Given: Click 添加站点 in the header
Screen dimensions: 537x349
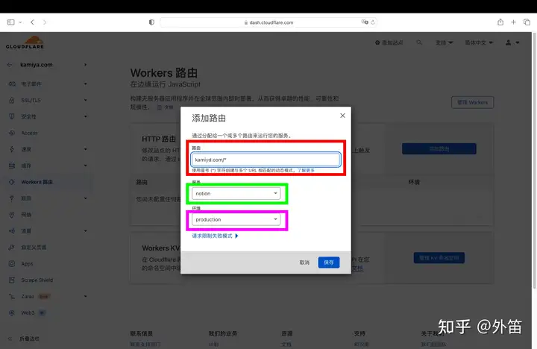Looking at the screenshot, I should (x=389, y=43).
